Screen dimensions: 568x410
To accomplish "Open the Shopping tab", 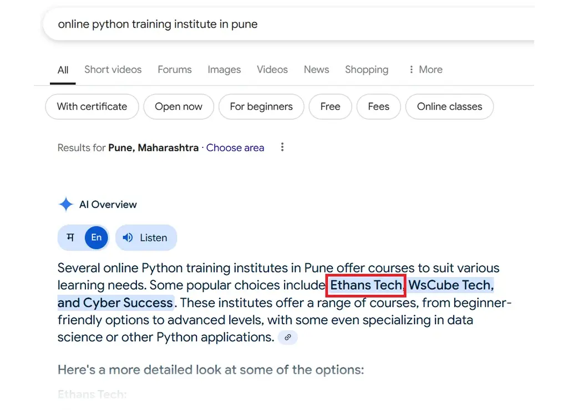I will pos(367,70).
